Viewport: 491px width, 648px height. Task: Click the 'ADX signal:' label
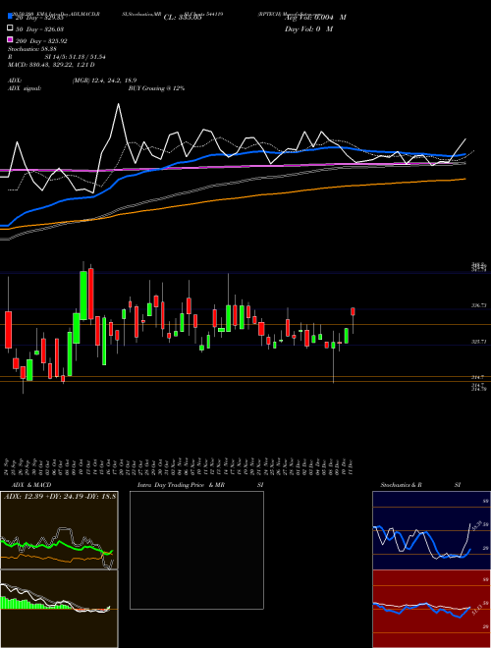tap(25, 88)
